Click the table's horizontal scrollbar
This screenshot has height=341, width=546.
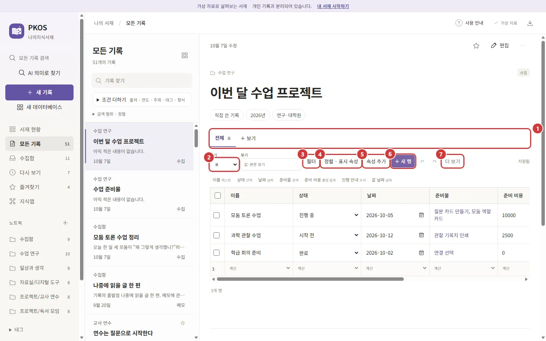click(310, 279)
